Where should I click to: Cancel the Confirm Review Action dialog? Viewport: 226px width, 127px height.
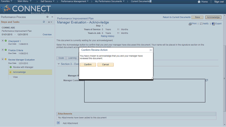click(x=106, y=65)
